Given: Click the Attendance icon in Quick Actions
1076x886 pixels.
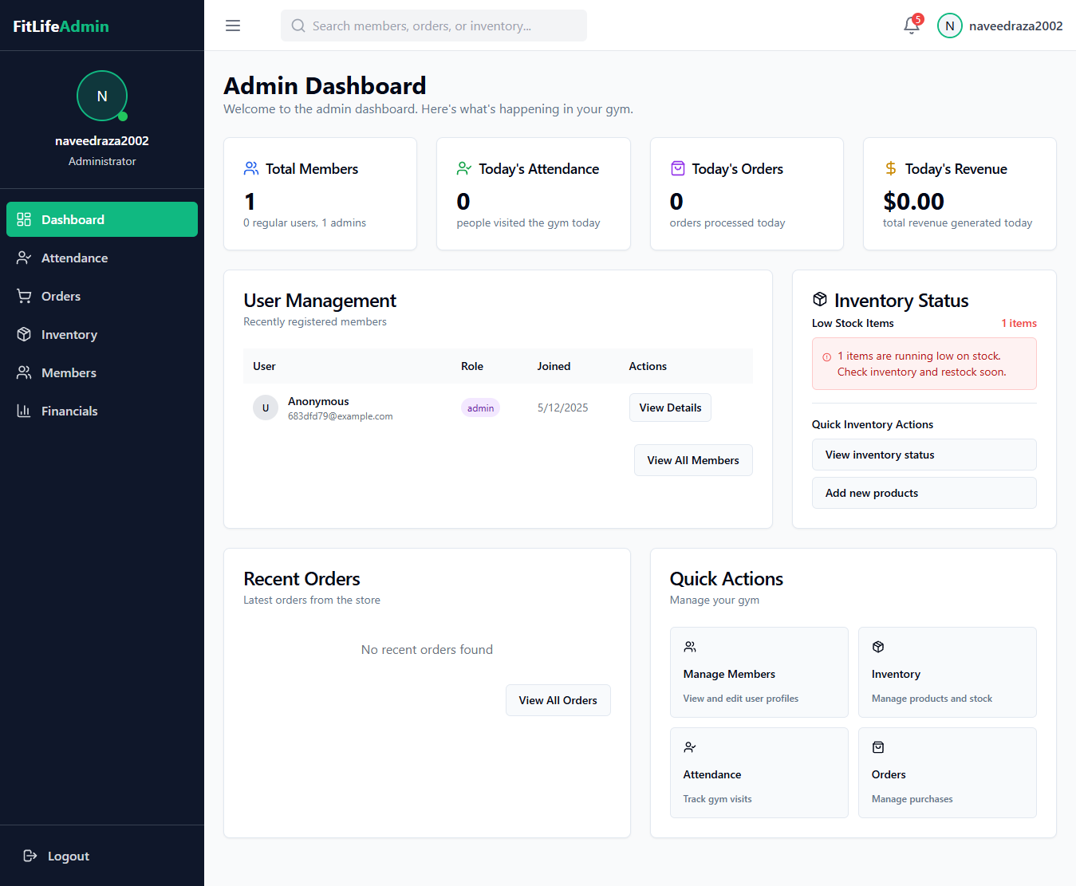Looking at the screenshot, I should (x=690, y=747).
